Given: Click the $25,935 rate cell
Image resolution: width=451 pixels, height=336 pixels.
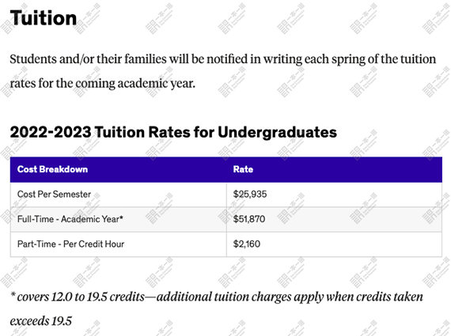Looking at the screenshot, I should coord(250,194).
